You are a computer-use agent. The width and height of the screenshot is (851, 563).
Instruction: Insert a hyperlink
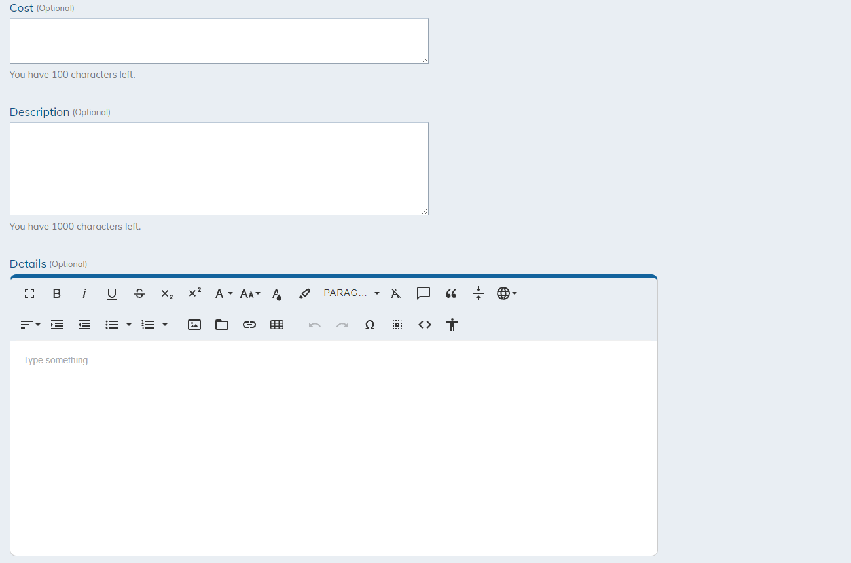click(249, 325)
